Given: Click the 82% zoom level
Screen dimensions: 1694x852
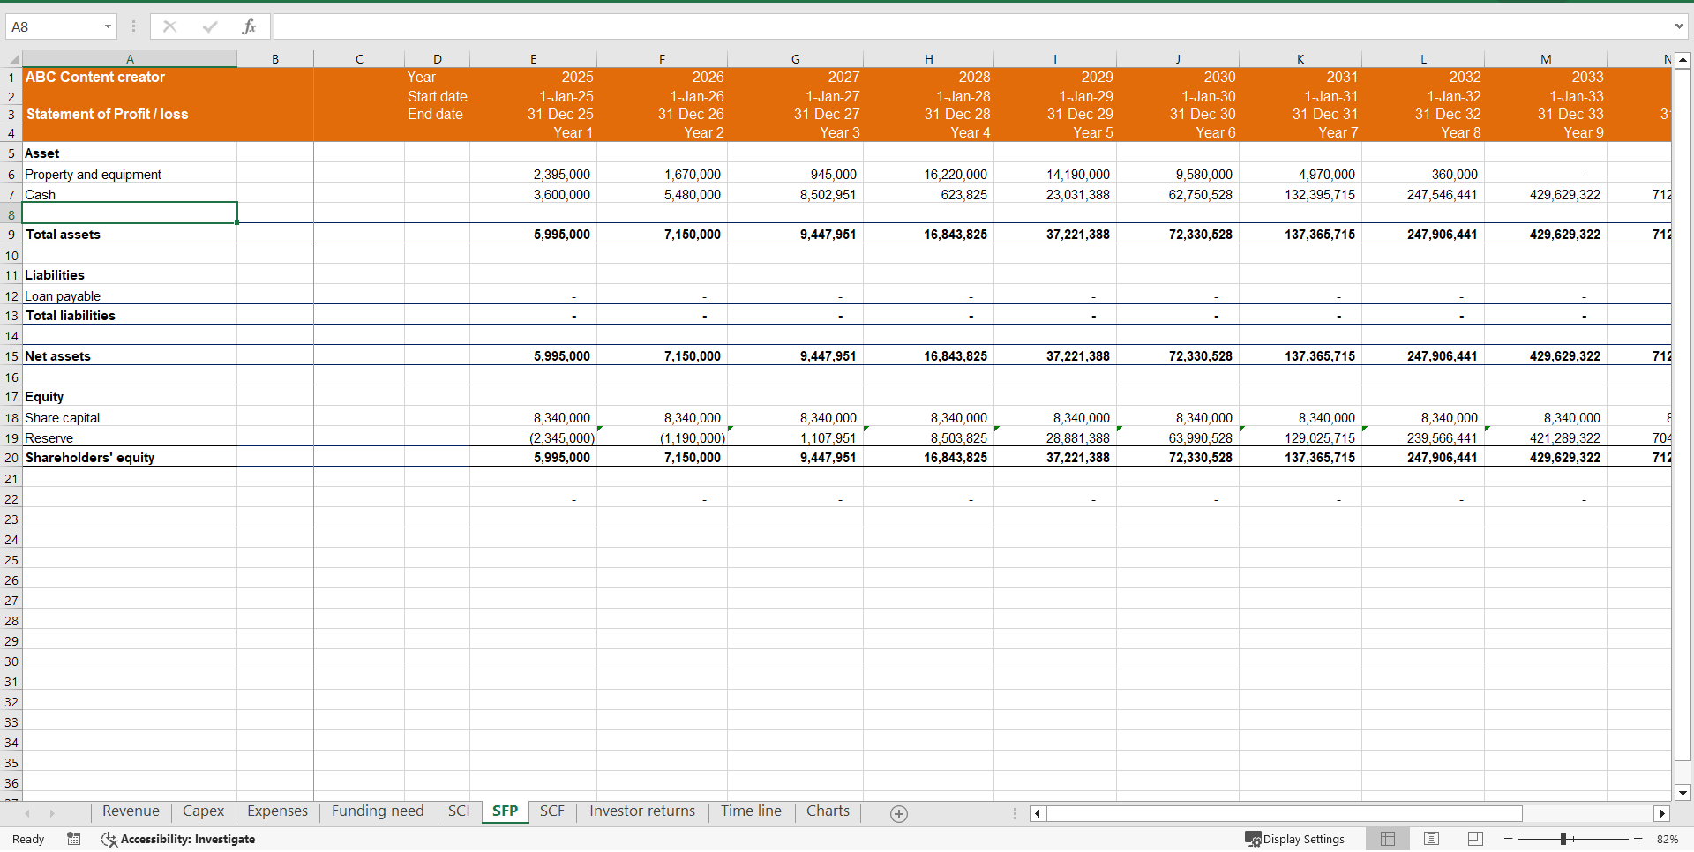Looking at the screenshot, I should click(x=1668, y=839).
